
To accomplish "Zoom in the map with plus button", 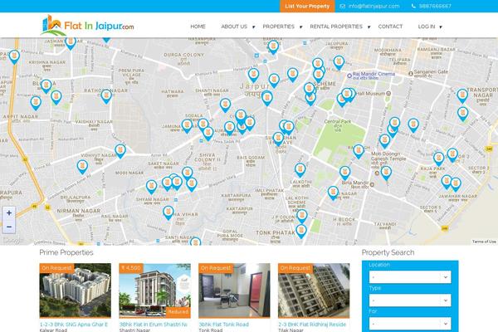I will [x=9, y=213].
